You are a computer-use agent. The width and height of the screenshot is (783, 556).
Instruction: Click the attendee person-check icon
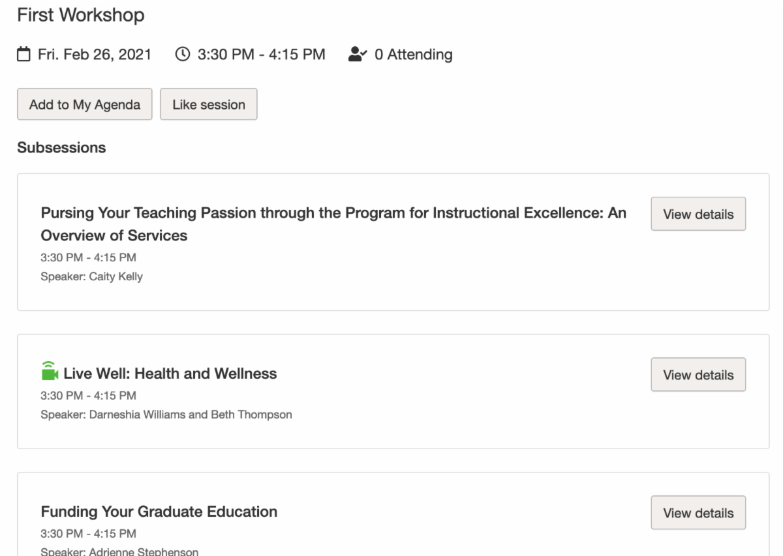[357, 55]
